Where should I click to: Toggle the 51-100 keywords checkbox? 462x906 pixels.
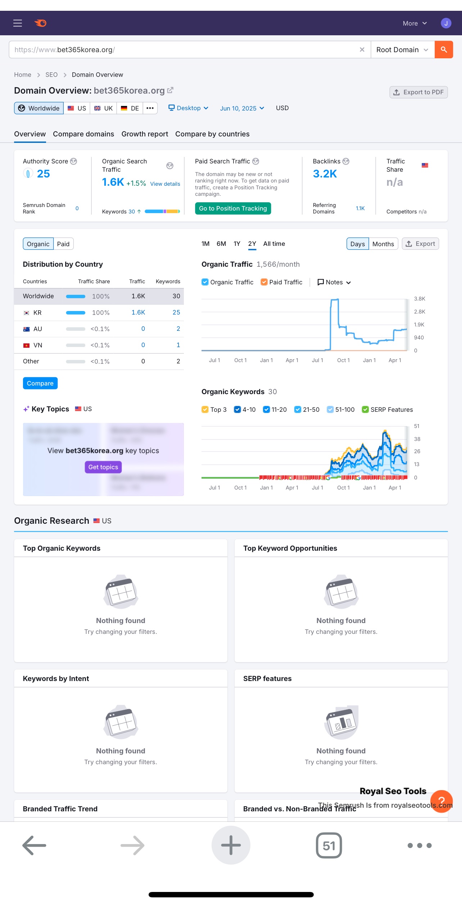(x=330, y=410)
